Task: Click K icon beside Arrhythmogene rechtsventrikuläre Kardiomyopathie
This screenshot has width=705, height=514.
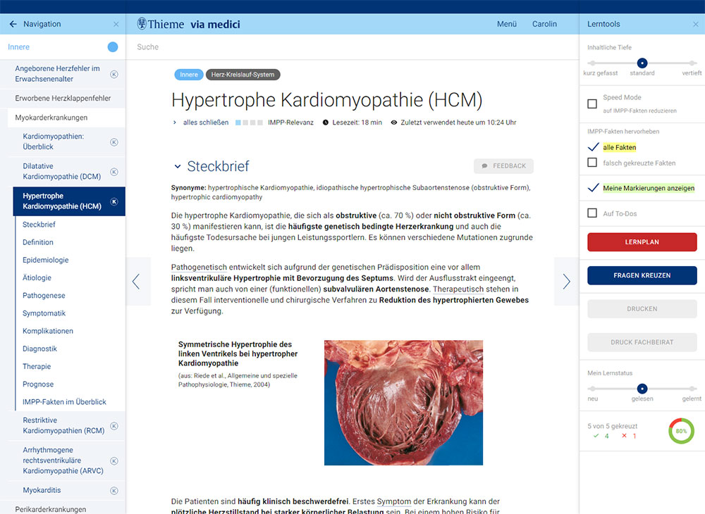Action: point(114,460)
